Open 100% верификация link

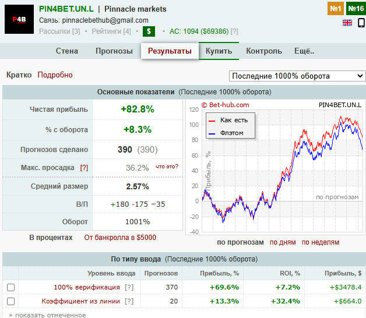pos(87,287)
